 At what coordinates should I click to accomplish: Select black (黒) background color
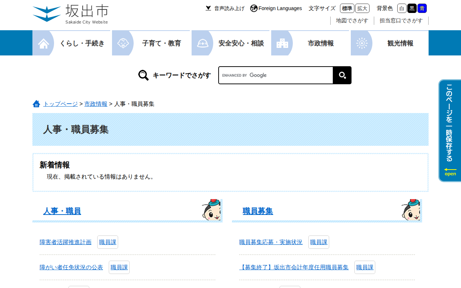pos(412,8)
